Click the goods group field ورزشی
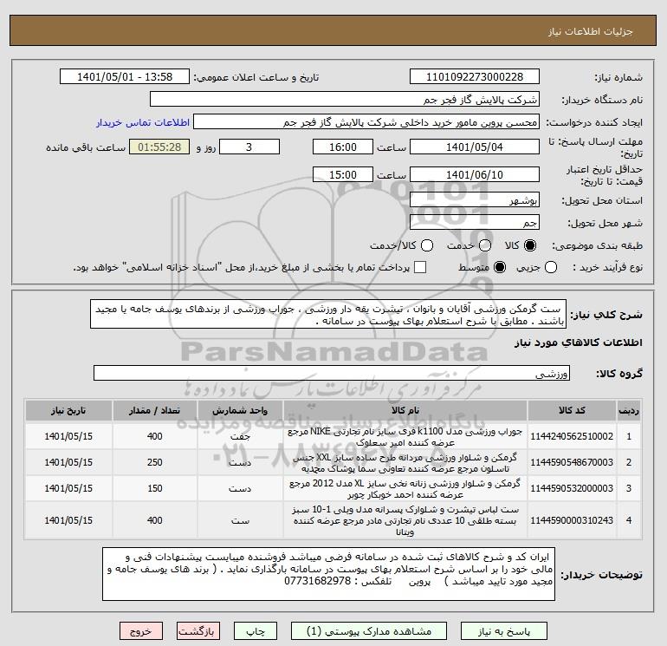Image resolution: width=667 pixels, height=646 pixels. pos(332,374)
